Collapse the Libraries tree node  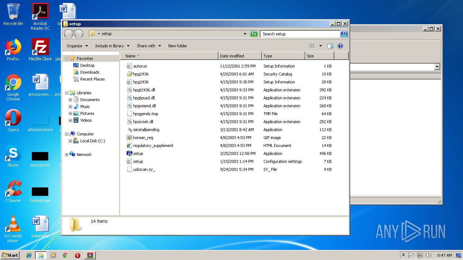pyautogui.click(x=67, y=93)
